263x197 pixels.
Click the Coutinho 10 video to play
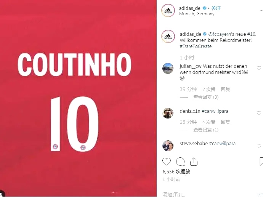(x=78, y=98)
